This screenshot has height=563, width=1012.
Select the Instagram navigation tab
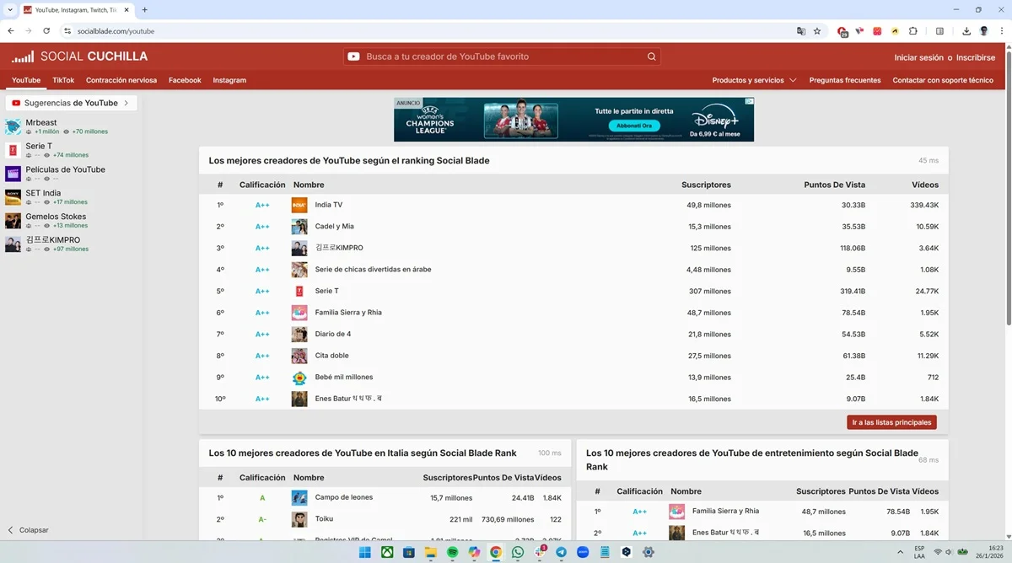(x=229, y=80)
